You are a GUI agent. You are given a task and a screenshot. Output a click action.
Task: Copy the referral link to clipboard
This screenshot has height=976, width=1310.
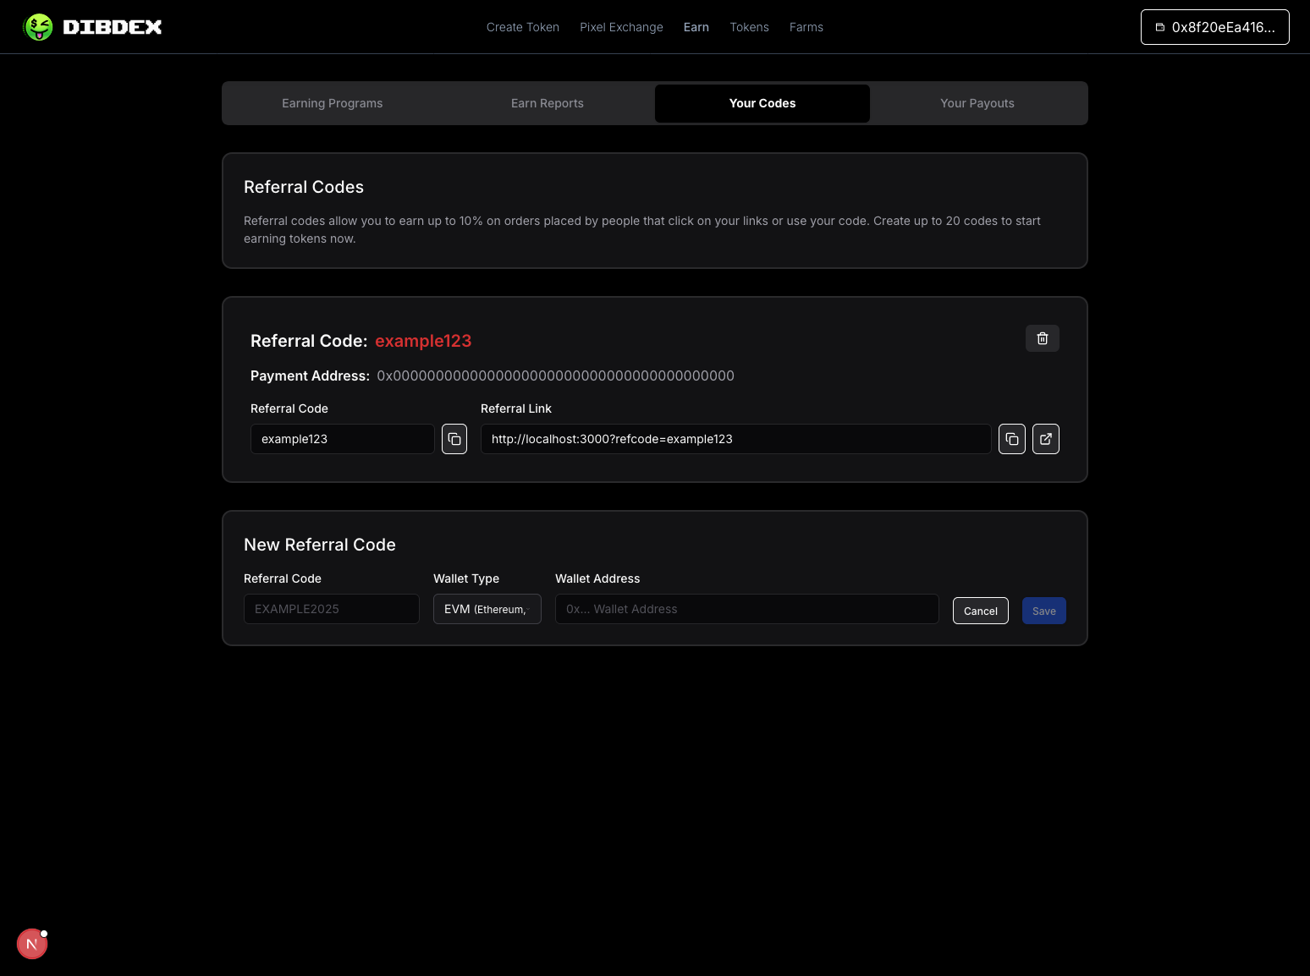click(1011, 439)
